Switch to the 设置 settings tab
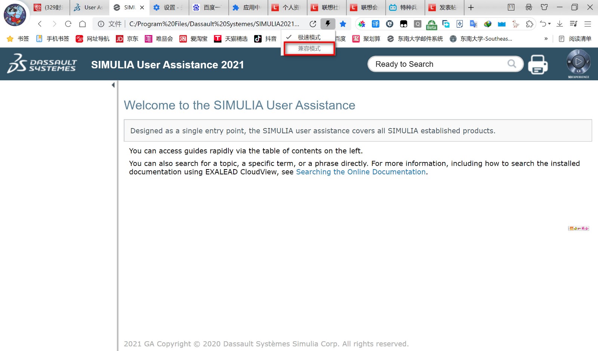 point(169,7)
